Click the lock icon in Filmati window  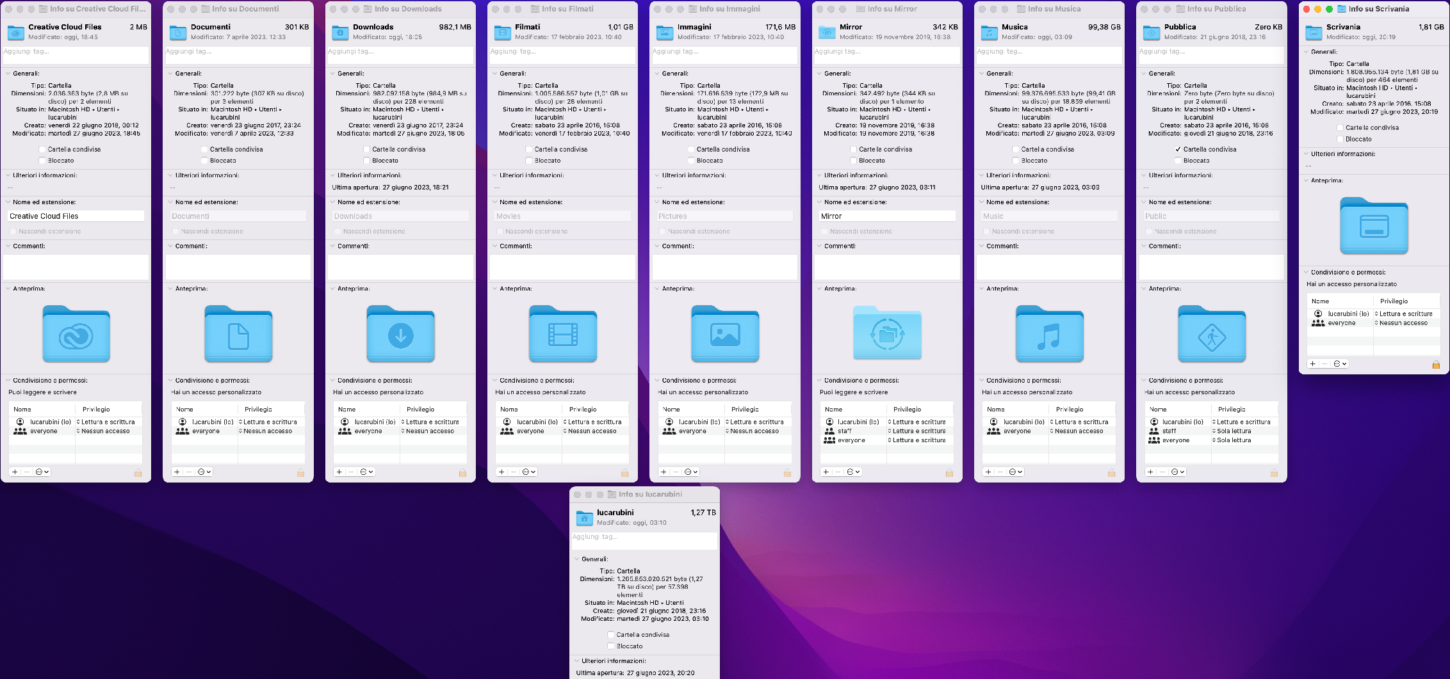(x=624, y=472)
